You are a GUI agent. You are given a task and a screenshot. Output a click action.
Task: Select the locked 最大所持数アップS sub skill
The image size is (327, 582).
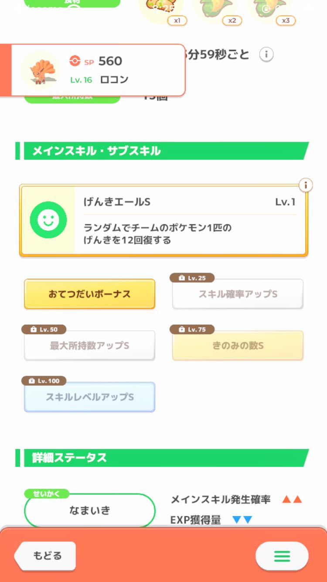[x=89, y=346]
